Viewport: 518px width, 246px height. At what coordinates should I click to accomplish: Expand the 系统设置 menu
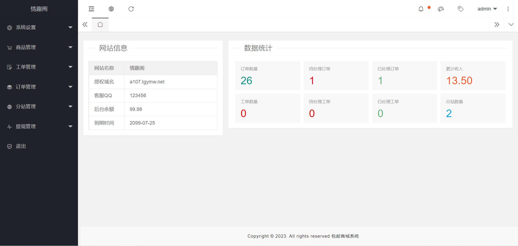[x=39, y=27]
